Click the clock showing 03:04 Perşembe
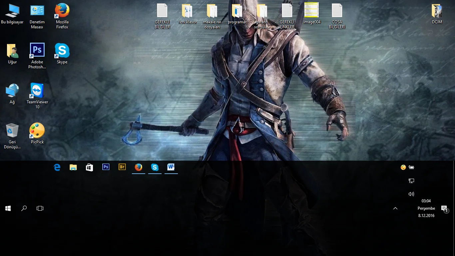Screen dimensions: 455x256 coord(426,208)
